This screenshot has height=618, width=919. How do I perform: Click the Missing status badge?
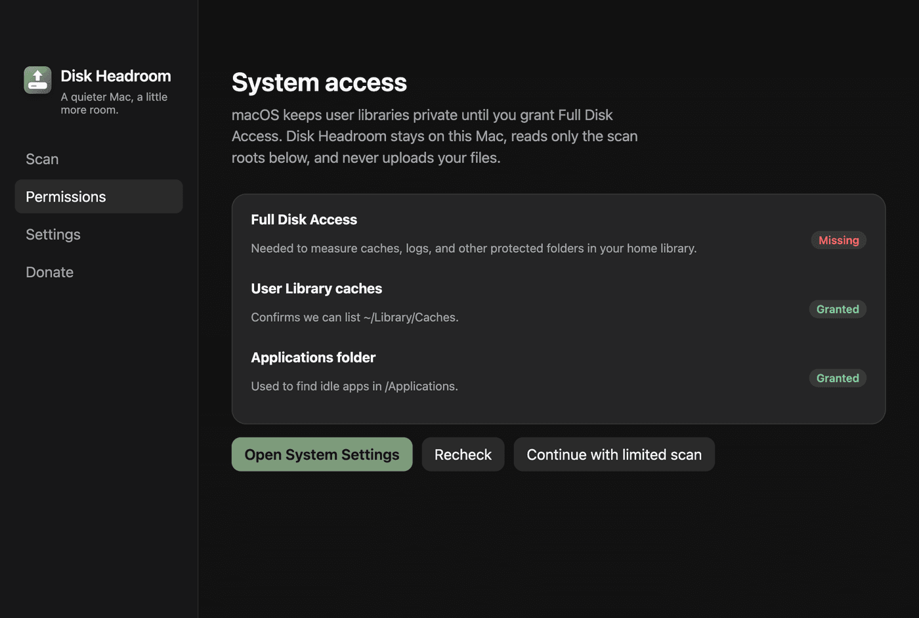click(x=838, y=240)
